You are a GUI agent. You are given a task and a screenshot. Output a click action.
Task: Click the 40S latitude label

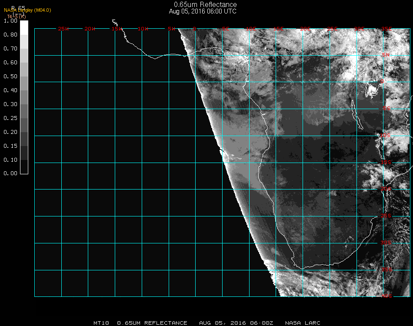(386, 296)
